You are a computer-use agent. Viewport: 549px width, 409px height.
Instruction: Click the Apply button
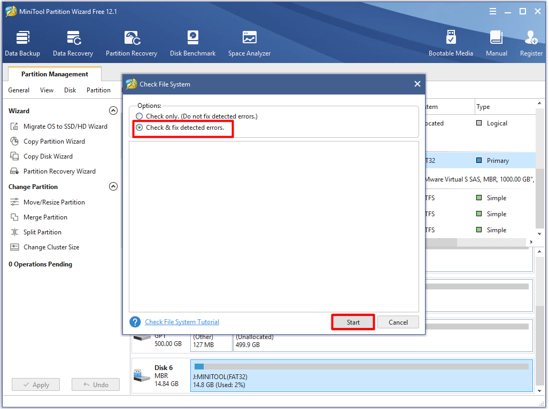pos(36,384)
